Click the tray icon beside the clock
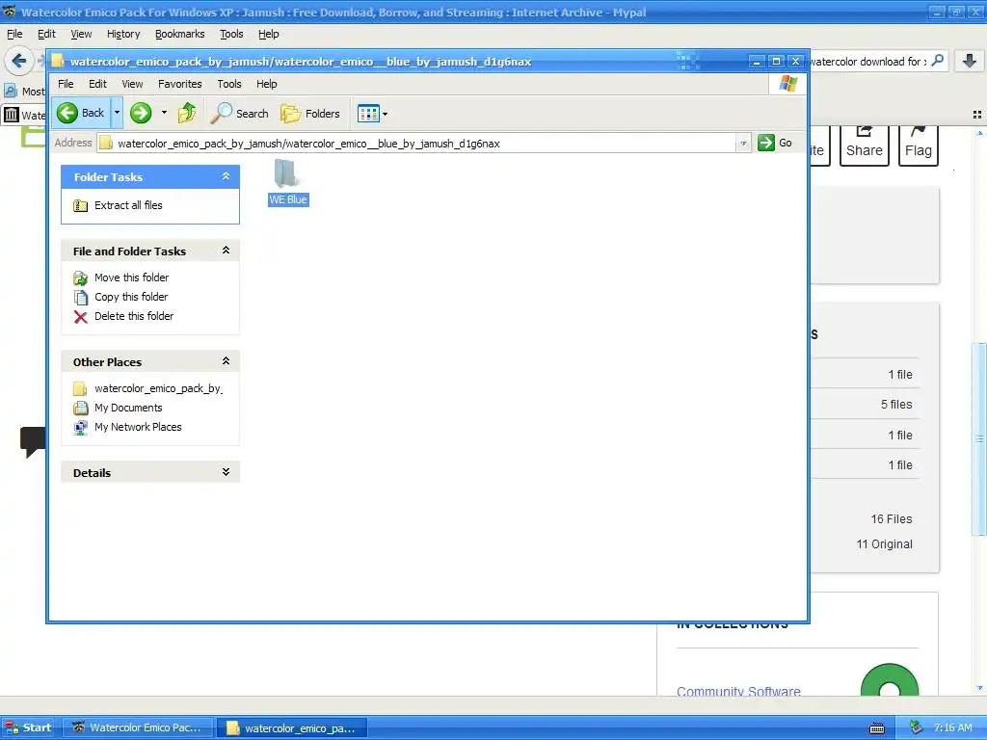 (918, 727)
